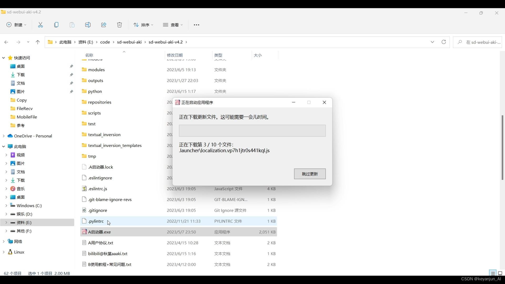Viewport: 505px width, 284px height.
Task: Go forward with the right arrow
Action: tap(18, 42)
